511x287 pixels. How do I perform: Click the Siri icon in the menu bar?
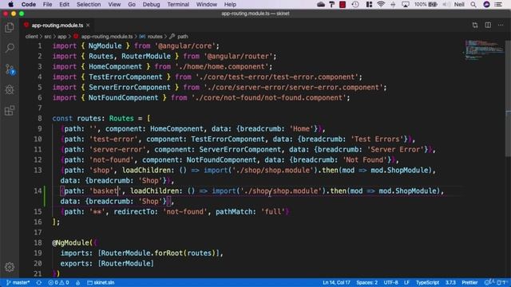pos(486,4)
